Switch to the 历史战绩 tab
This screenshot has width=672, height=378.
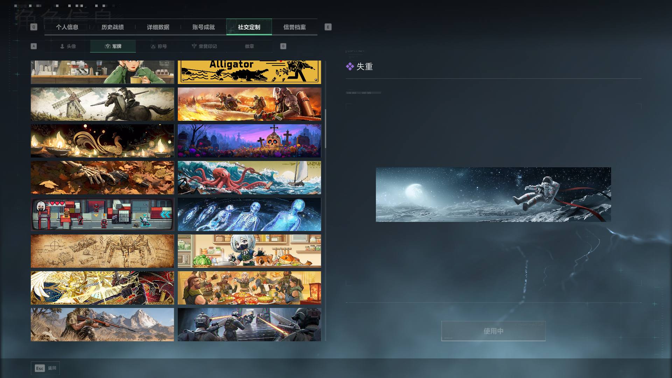pyautogui.click(x=112, y=27)
